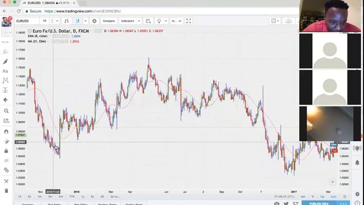Toggle log scale

click(x=322, y=196)
